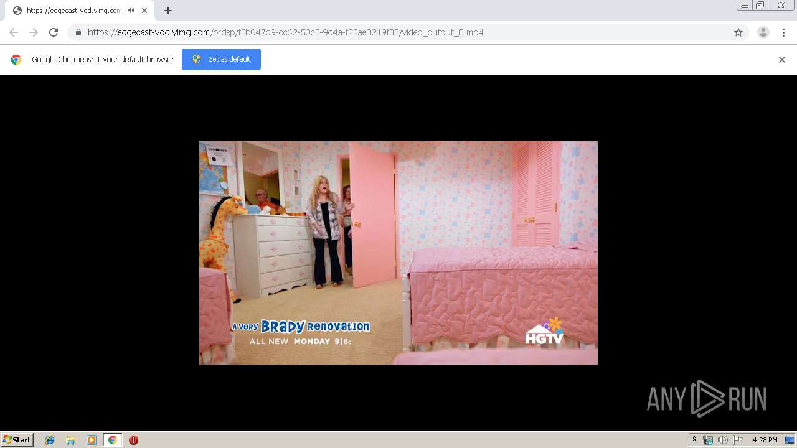Close the edgecast-vod tab
Screen dimensions: 797x448
coord(144,11)
